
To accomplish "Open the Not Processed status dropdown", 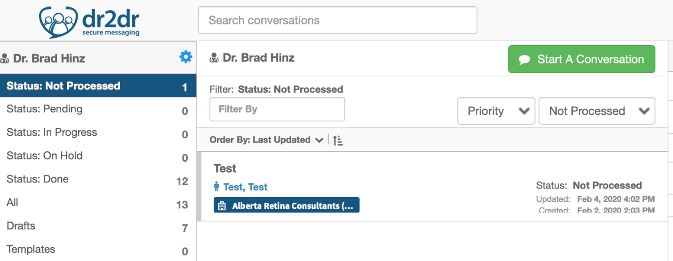I will click(597, 111).
